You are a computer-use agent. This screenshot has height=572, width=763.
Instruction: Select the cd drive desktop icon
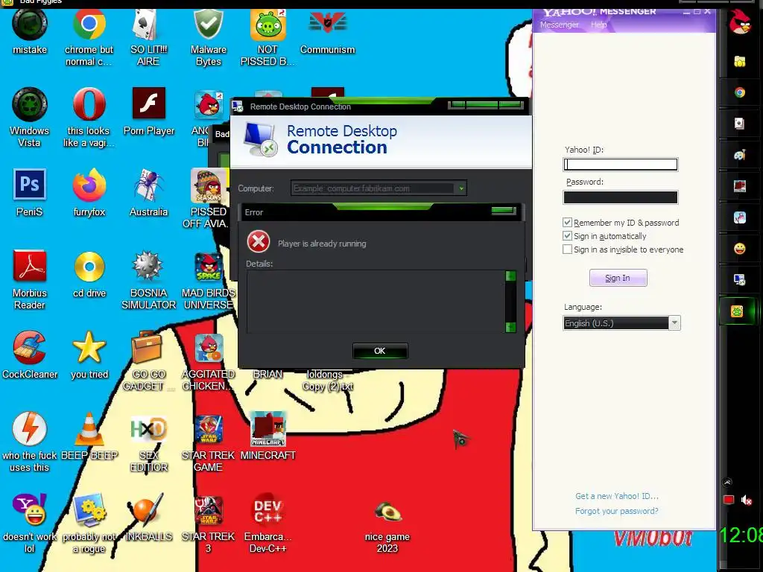89,274
